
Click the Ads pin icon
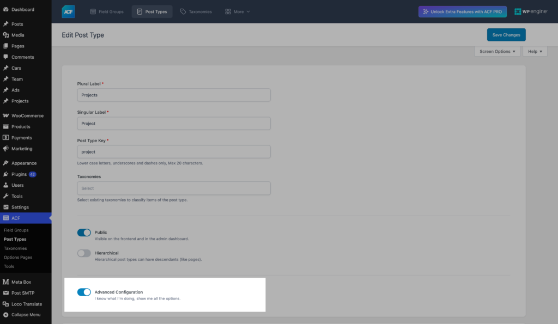coord(5,90)
